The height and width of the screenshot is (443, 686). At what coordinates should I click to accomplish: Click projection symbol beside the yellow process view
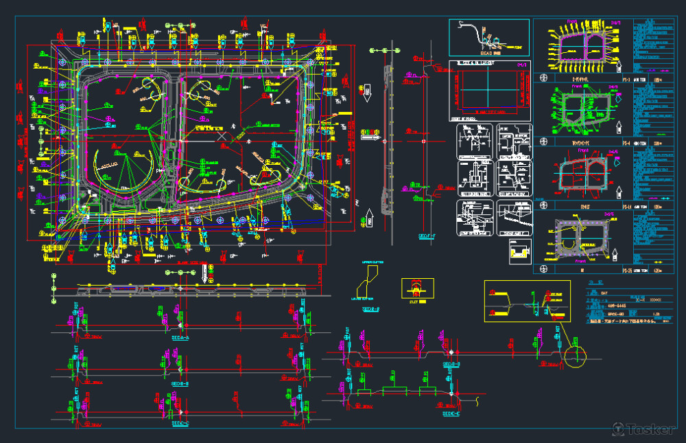point(544,78)
